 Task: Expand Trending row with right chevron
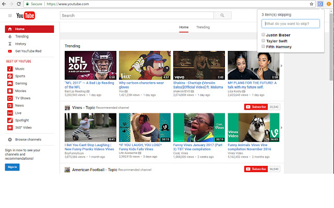(x=281, y=66)
